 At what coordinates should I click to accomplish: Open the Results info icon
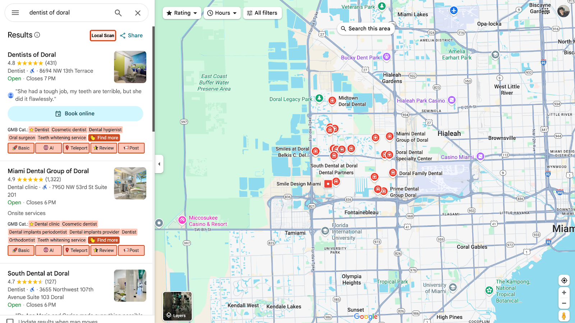coord(37,35)
